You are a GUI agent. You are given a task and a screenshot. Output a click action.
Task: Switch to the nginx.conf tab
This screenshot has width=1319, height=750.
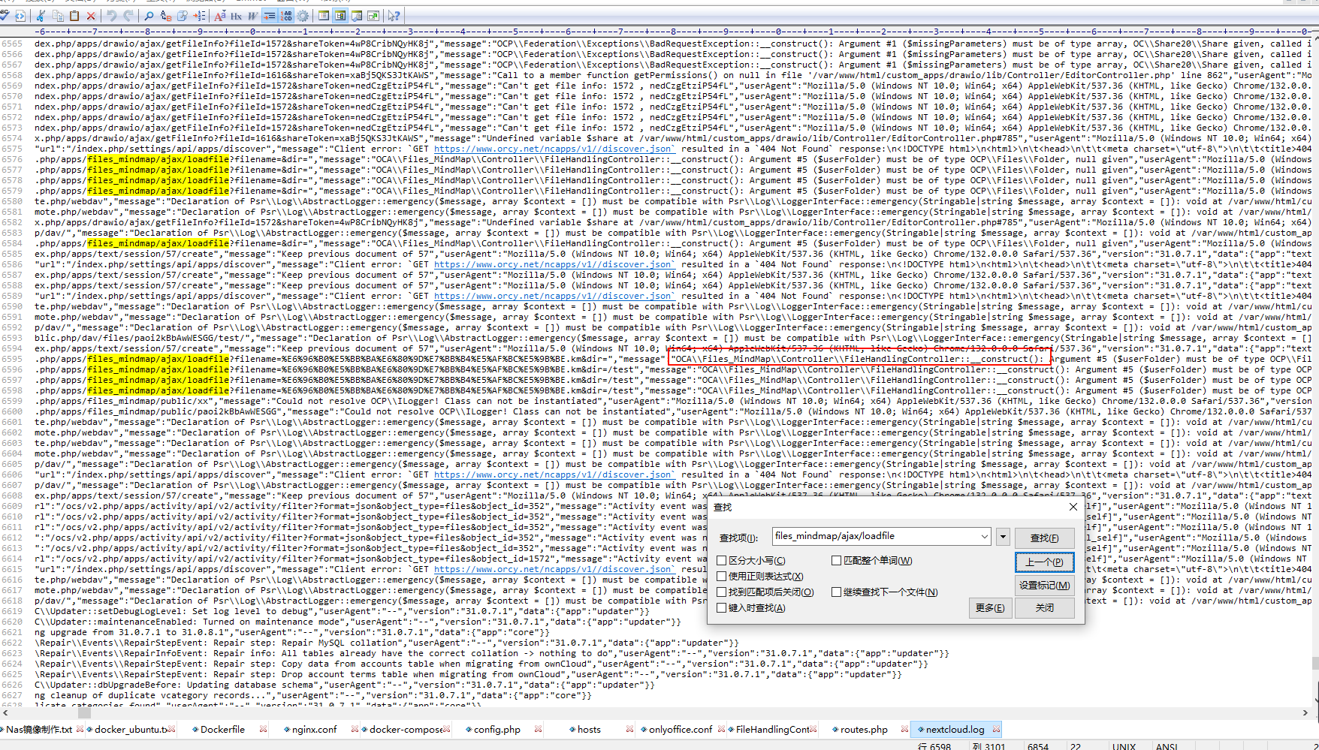click(x=314, y=729)
